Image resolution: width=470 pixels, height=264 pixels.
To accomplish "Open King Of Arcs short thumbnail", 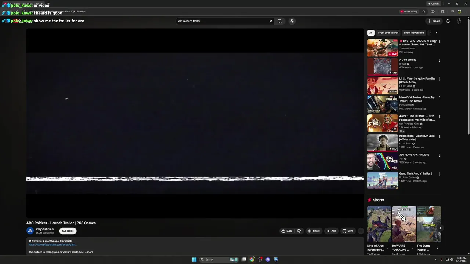I will 379,224.
